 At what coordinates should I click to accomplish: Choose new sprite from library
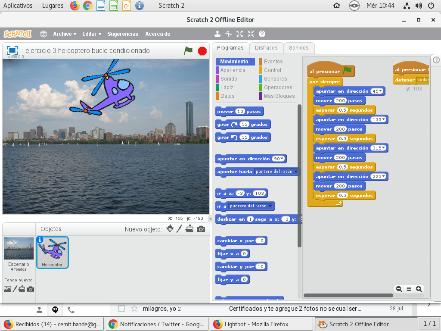tap(170, 228)
